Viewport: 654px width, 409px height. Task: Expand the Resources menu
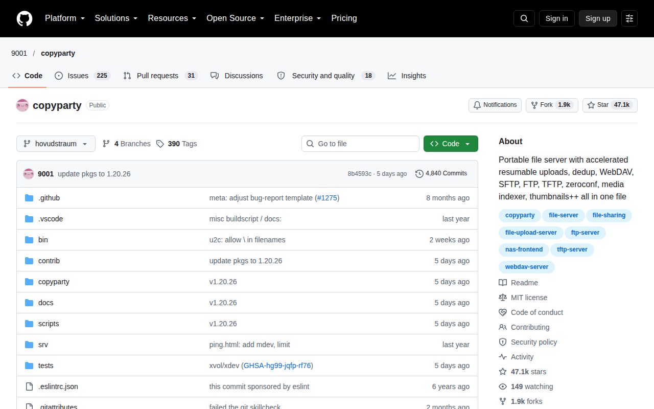coord(172,18)
